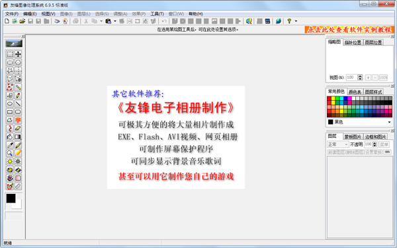The image size is (397, 248).
Task: Open the 正常 blend mode dropdown
Action: pos(338,144)
